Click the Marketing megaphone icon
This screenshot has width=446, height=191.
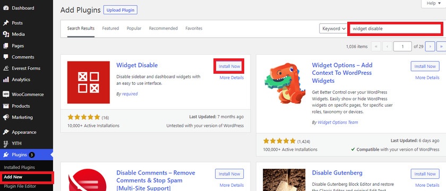6,117
